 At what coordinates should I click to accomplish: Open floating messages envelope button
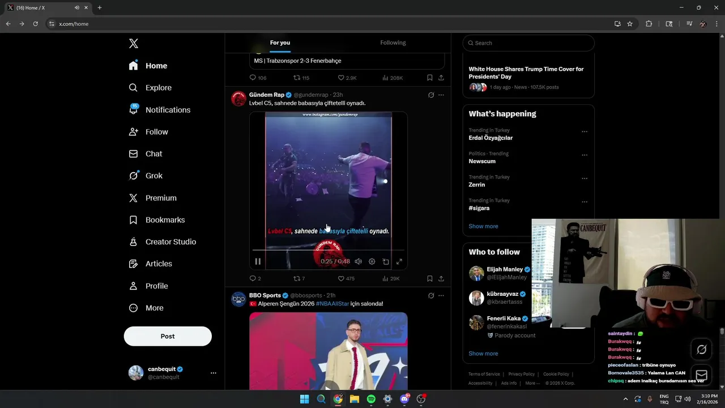point(702,375)
